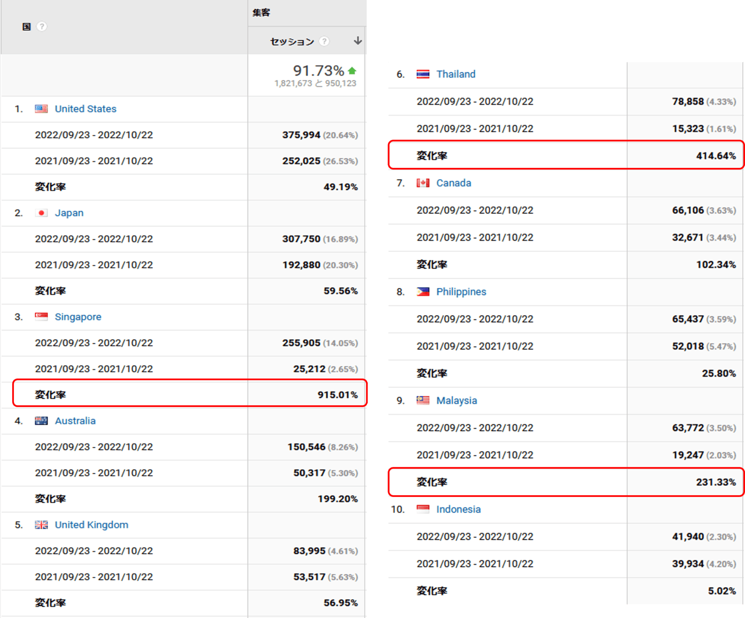The image size is (745, 618).
Task: Select Canada value 66,106
Action: click(688, 210)
